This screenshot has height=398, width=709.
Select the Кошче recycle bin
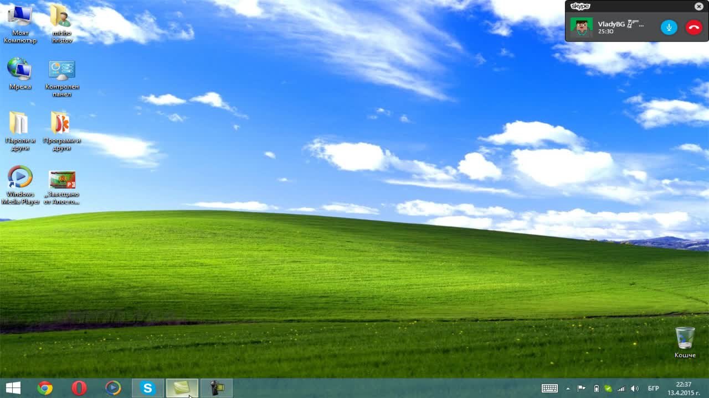coord(685,338)
